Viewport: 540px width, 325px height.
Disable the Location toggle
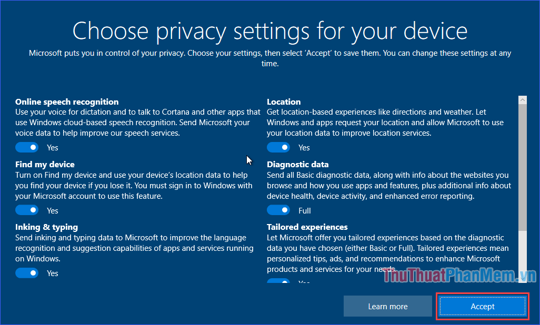click(x=278, y=147)
